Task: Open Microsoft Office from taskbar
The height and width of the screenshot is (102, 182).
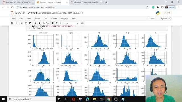Action: (x=73, y=99)
